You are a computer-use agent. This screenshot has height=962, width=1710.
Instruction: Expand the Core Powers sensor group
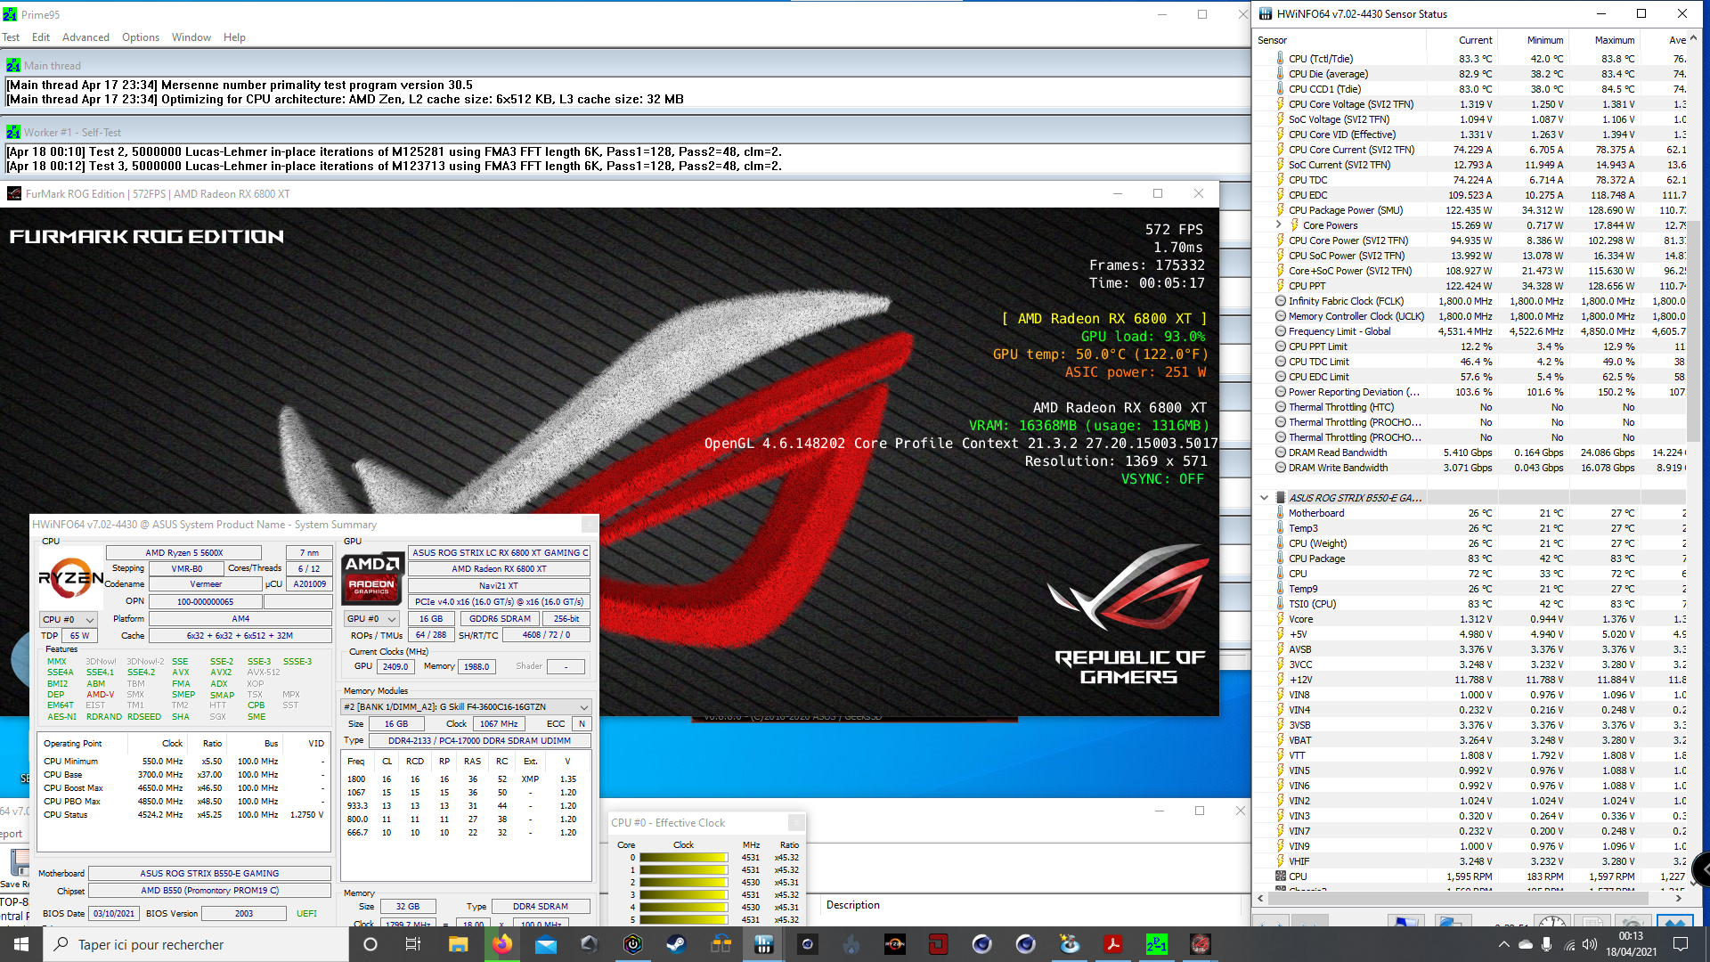[1279, 225]
